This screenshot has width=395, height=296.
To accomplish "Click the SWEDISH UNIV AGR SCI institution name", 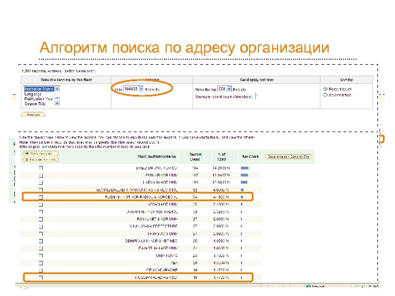I will click(x=156, y=168).
